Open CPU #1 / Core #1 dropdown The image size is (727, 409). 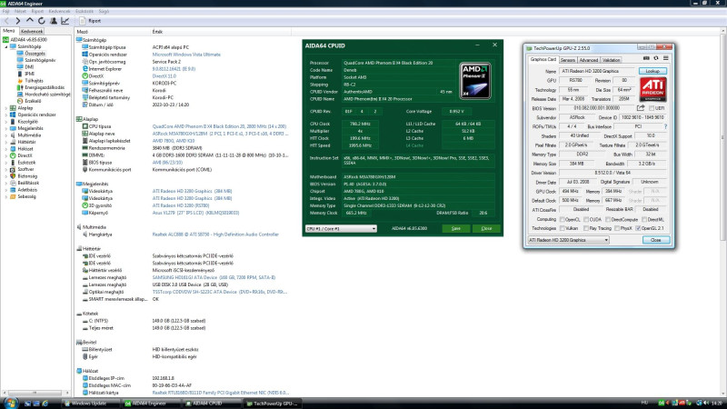point(341,228)
